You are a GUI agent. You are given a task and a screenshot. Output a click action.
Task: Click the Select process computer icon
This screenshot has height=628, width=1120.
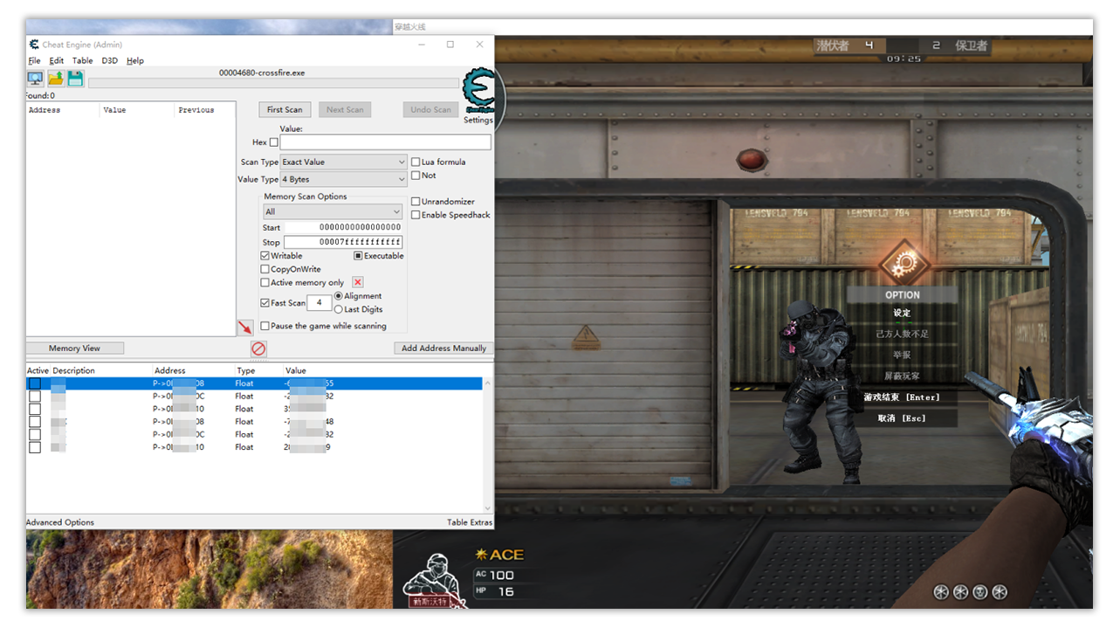pyautogui.click(x=35, y=79)
